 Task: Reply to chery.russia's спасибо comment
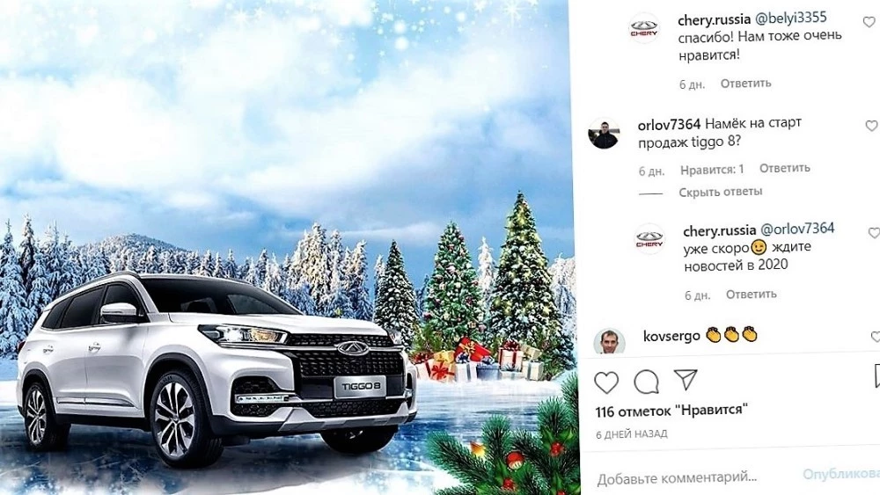click(746, 84)
